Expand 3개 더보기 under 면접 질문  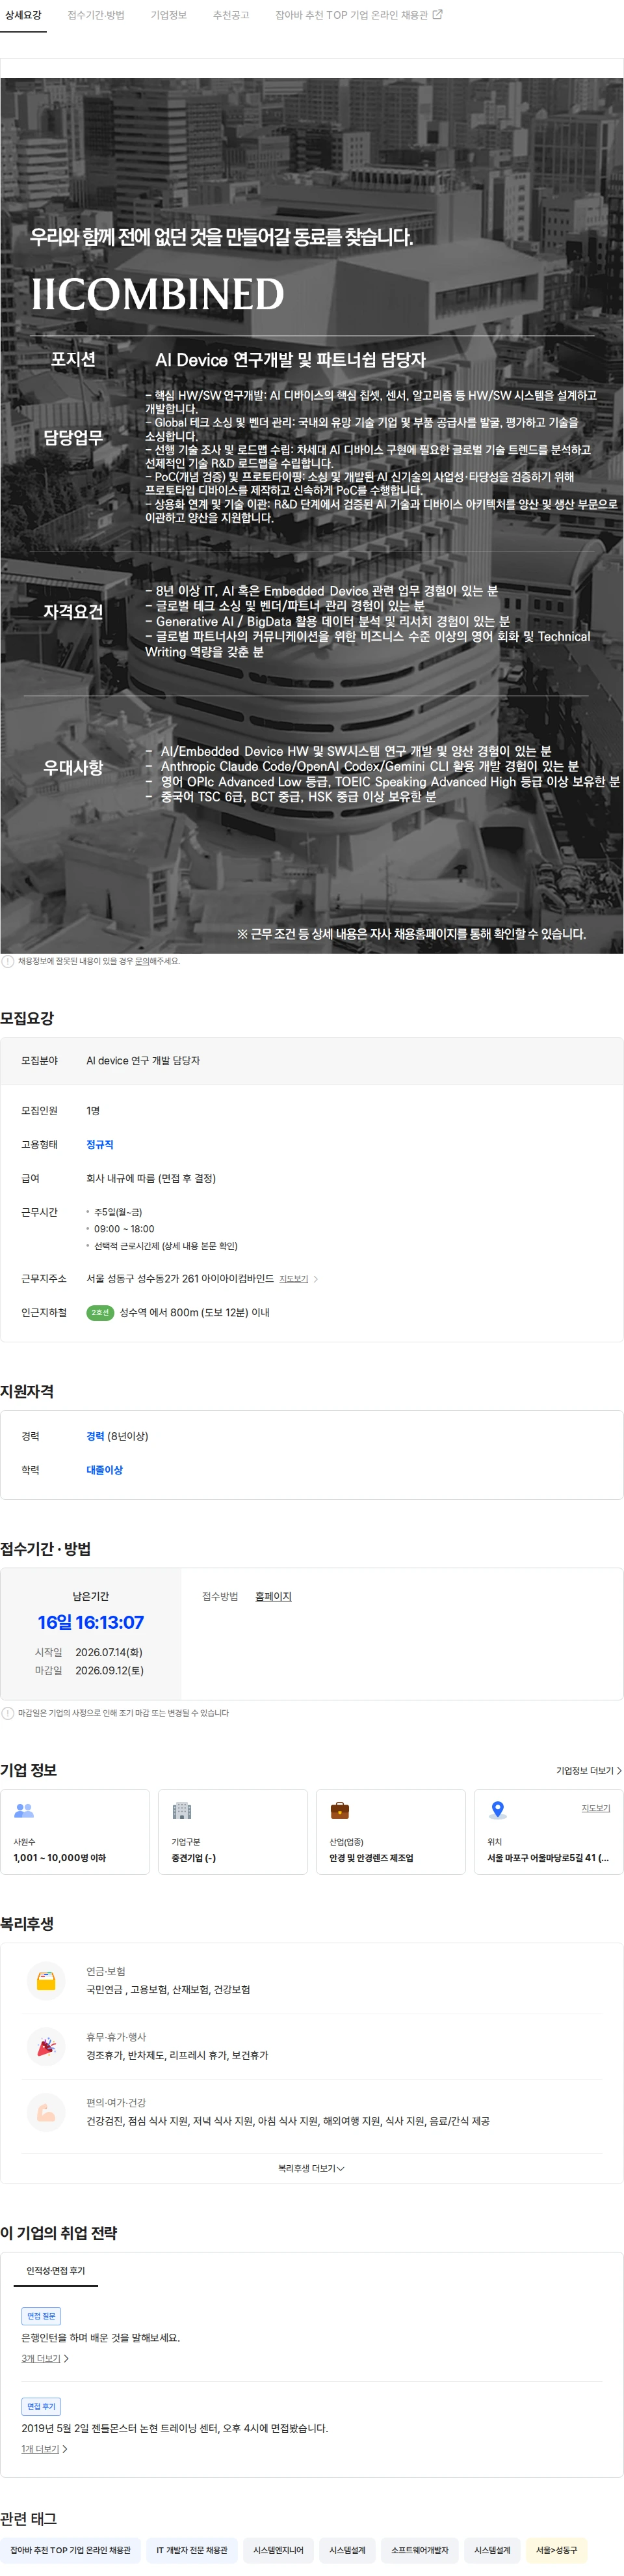click(x=45, y=2358)
